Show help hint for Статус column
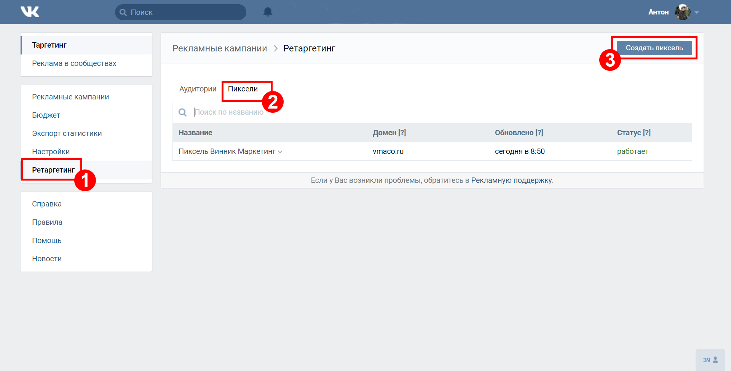The image size is (731, 371). point(647,133)
